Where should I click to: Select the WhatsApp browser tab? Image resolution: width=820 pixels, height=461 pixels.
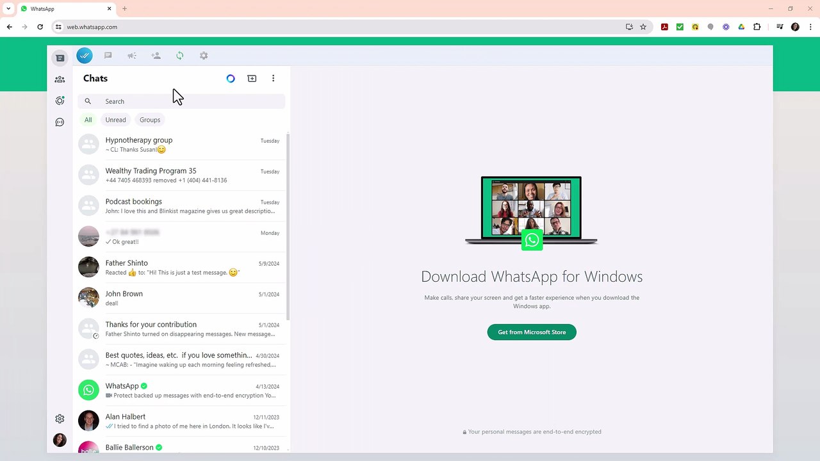66,9
